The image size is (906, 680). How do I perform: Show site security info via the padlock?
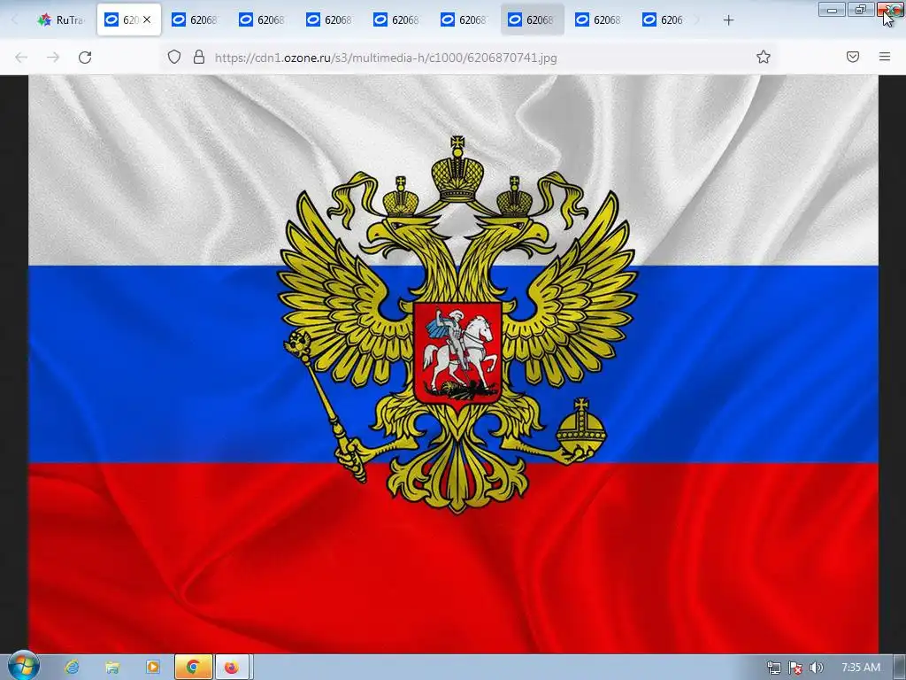[x=199, y=57]
